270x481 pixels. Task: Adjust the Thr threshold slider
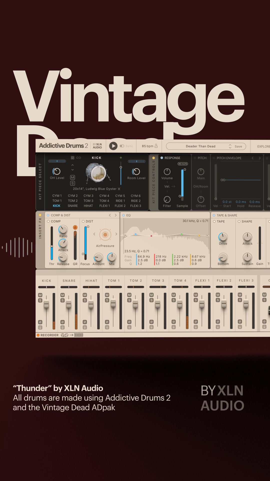click(x=52, y=243)
